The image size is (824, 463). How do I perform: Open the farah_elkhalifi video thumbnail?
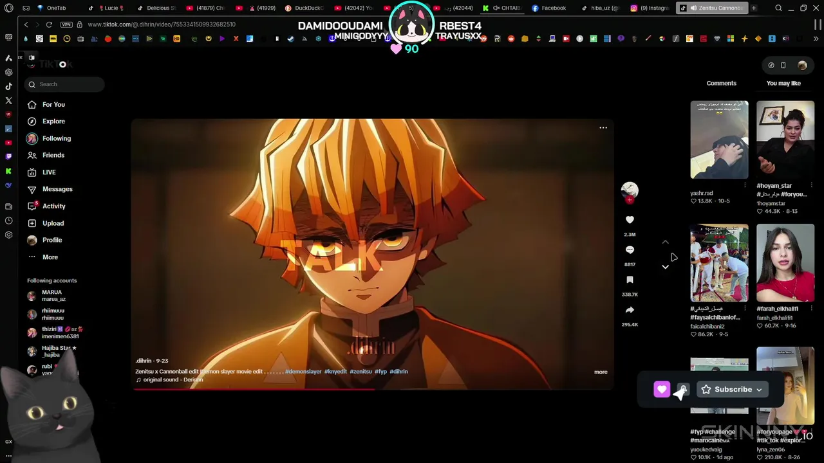785,263
